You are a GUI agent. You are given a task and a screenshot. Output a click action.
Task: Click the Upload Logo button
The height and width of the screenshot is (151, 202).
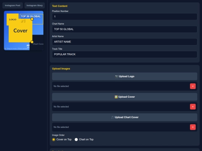[x=125, y=76]
